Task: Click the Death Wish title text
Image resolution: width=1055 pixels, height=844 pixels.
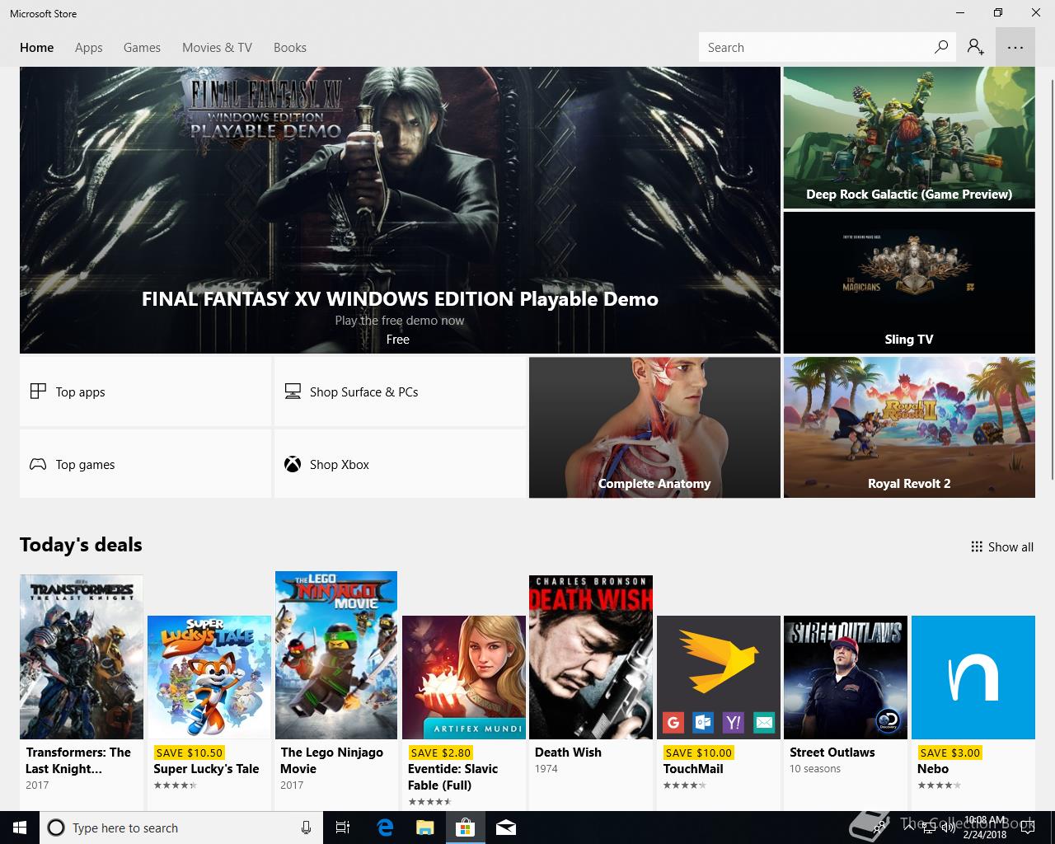Action: (568, 752)
